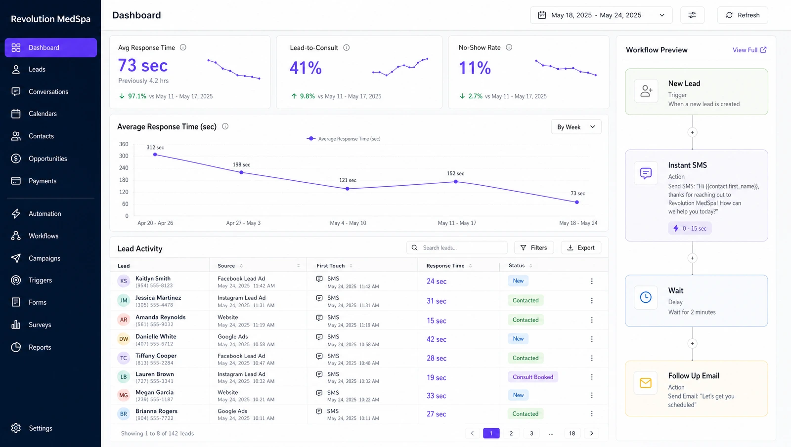Add step between New Lead and Instant SMS
791x447 pixels.
pyautogui.click(x=692, y=132)
